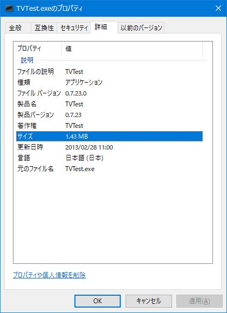227x313 pixels.
Task: Select the 更新日時 property row
Action: coord(109,147)
